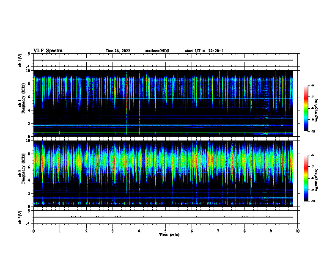Click the "station=MOS" header label
Screen dimensions: 335x259
point(157,51)
